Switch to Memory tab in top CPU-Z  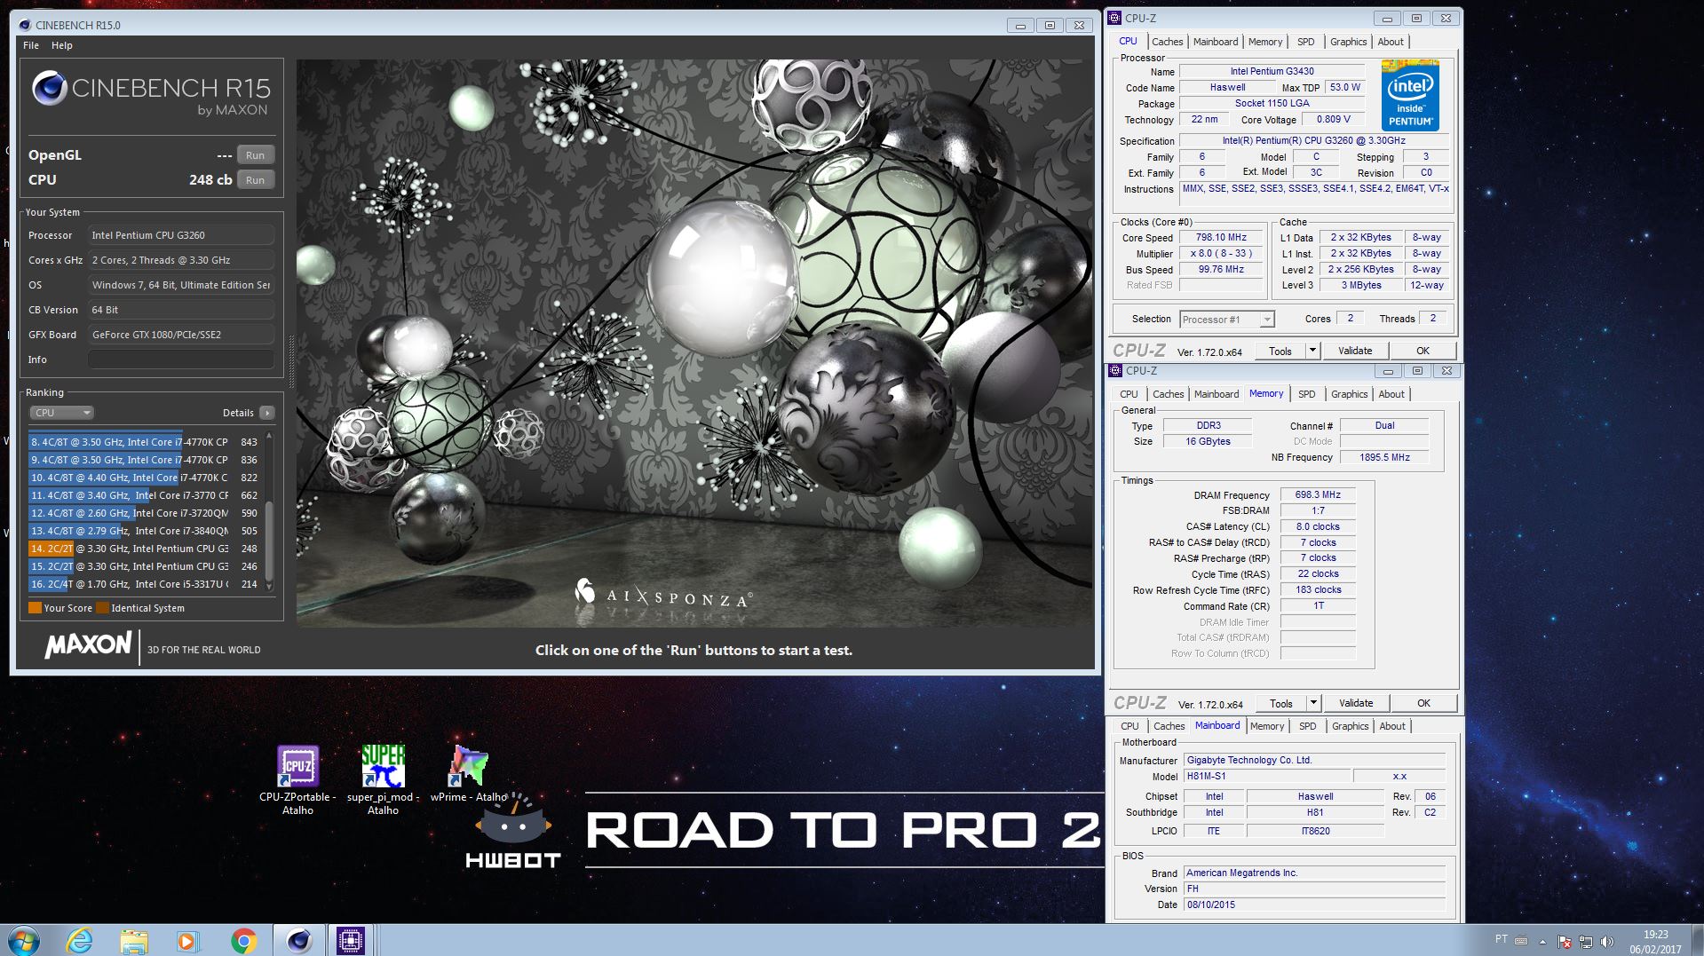click(1264, 42)
